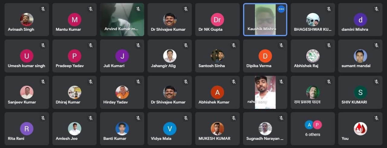Click muted mic icon on Vidya Mala tile
The height and width of the screenshot is (148, 387).
click(x=186, y=118)
